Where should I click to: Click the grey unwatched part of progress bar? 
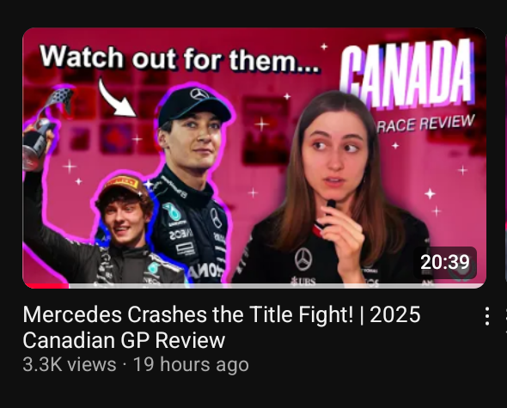[277, 286]
